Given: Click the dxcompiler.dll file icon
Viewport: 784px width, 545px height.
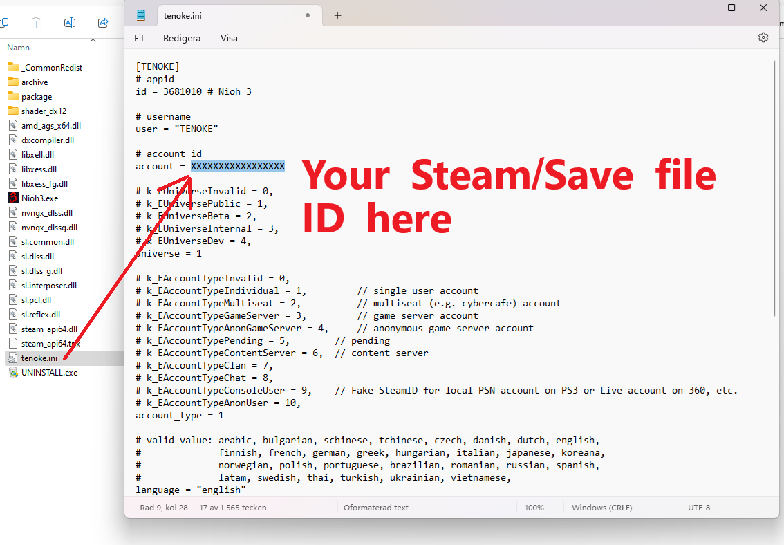Looking at the screenshot, I should [x=13, y=140].
